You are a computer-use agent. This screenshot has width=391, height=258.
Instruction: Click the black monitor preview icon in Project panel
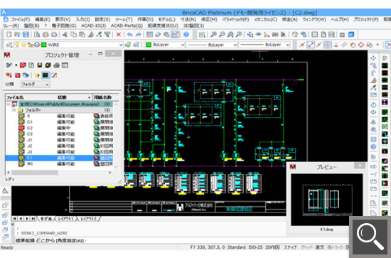pos(45,75)
